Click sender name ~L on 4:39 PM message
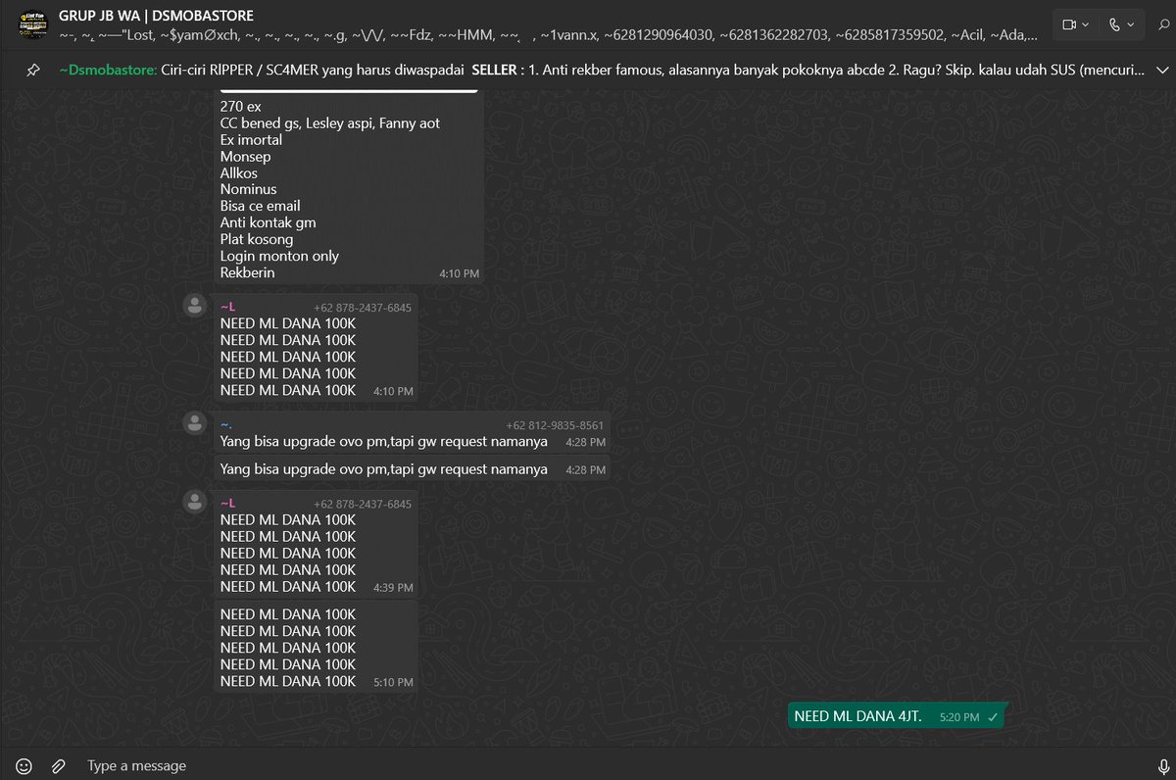1176x780 pixels. click(x=227, y=503)
